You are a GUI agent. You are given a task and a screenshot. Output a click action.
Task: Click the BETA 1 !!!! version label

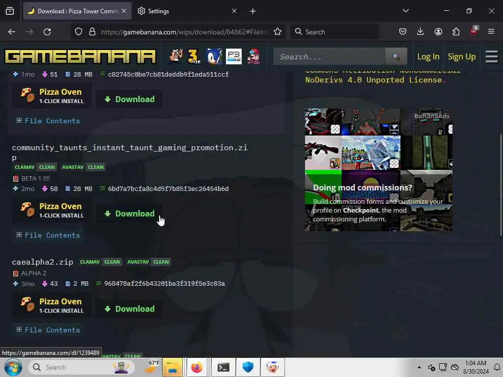(35, 179)
